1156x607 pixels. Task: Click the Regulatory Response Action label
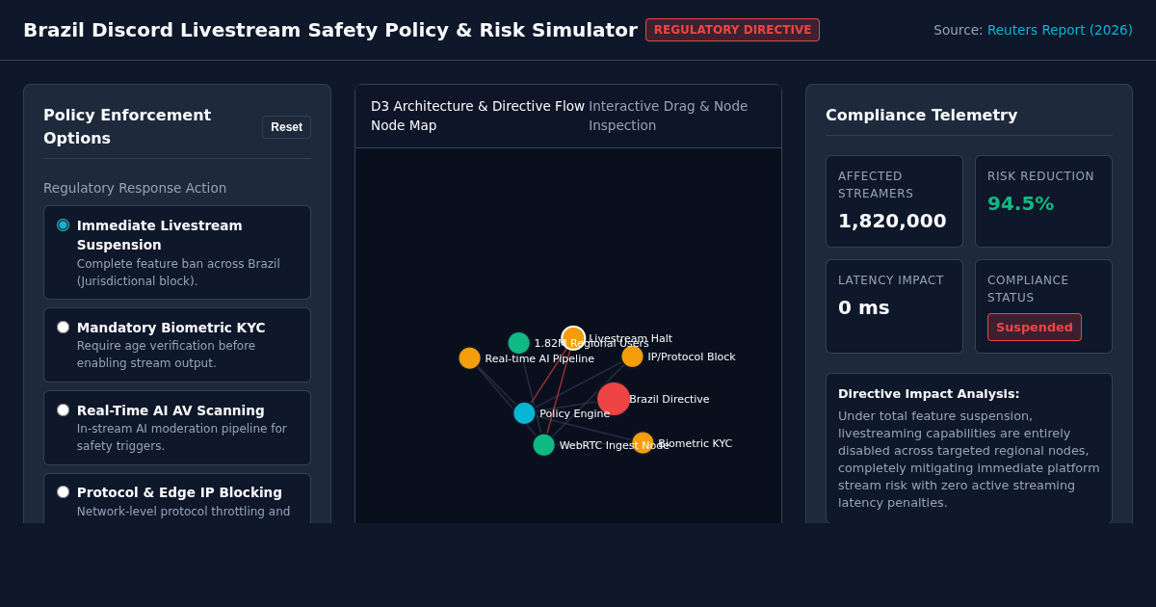pyautogui.click(x=135, y=188)
